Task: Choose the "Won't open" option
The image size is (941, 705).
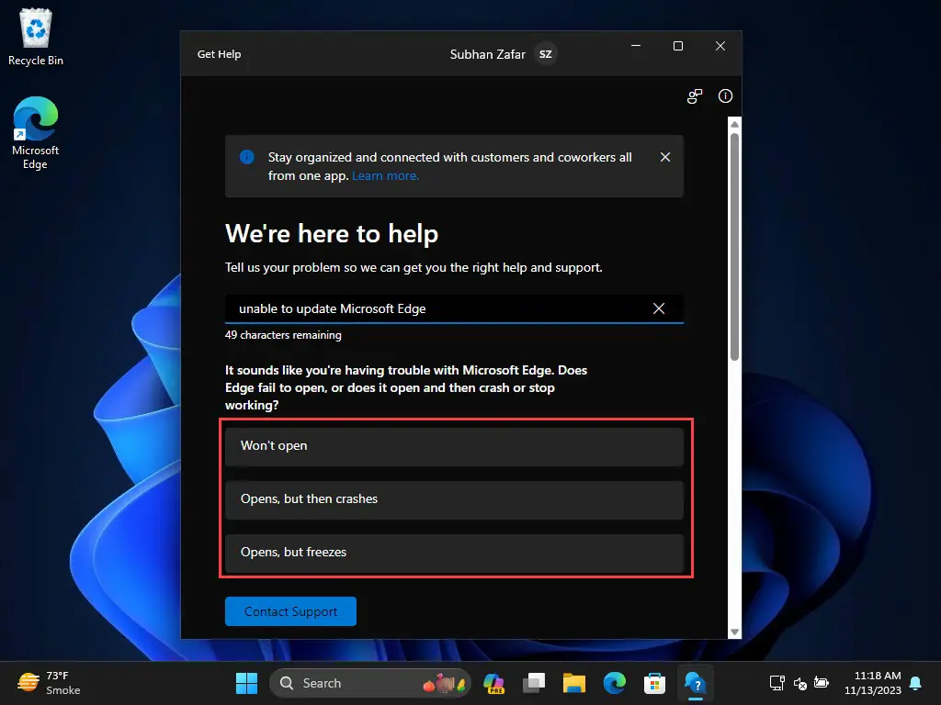Action: point(454,446)
